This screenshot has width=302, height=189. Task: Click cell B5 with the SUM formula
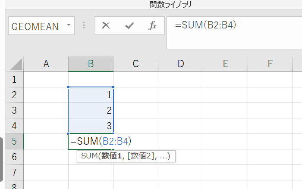click(x=91, y=141)
